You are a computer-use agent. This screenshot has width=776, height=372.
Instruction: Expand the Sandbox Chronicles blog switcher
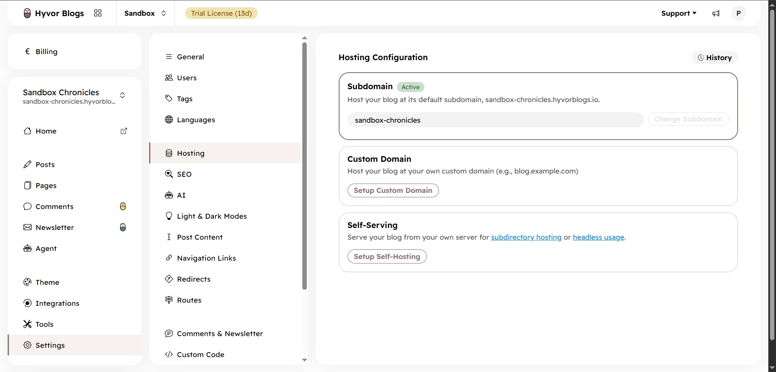click(x=122, y=96)
